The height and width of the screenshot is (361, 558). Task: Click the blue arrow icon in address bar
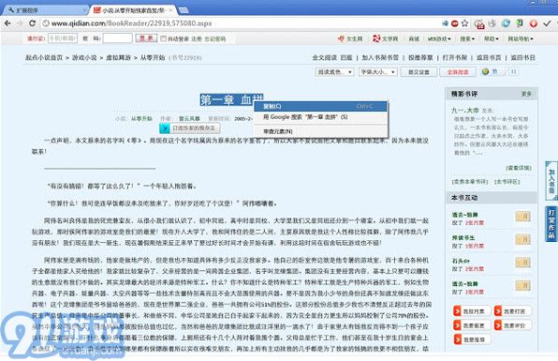446,23
